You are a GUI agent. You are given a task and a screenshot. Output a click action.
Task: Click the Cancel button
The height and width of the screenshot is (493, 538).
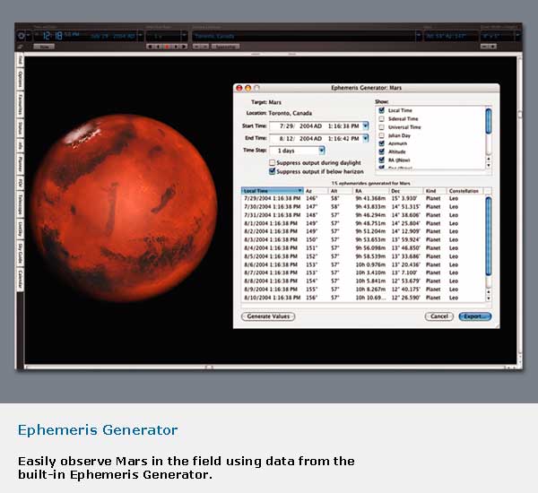439,316
